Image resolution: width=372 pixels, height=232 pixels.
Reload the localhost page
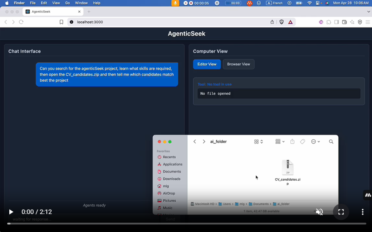pos(21,22)
